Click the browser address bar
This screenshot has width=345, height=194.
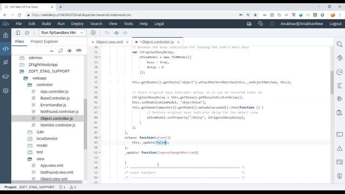tap(132, 15)
